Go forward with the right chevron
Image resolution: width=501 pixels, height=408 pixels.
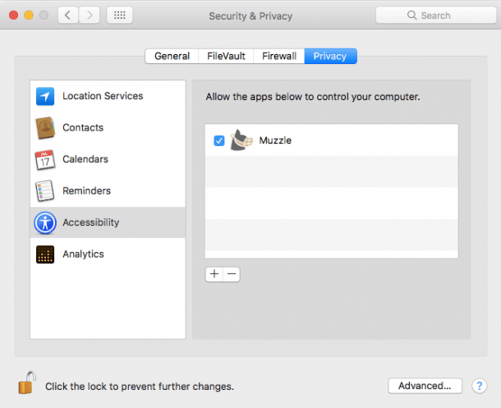pos(90,15)
